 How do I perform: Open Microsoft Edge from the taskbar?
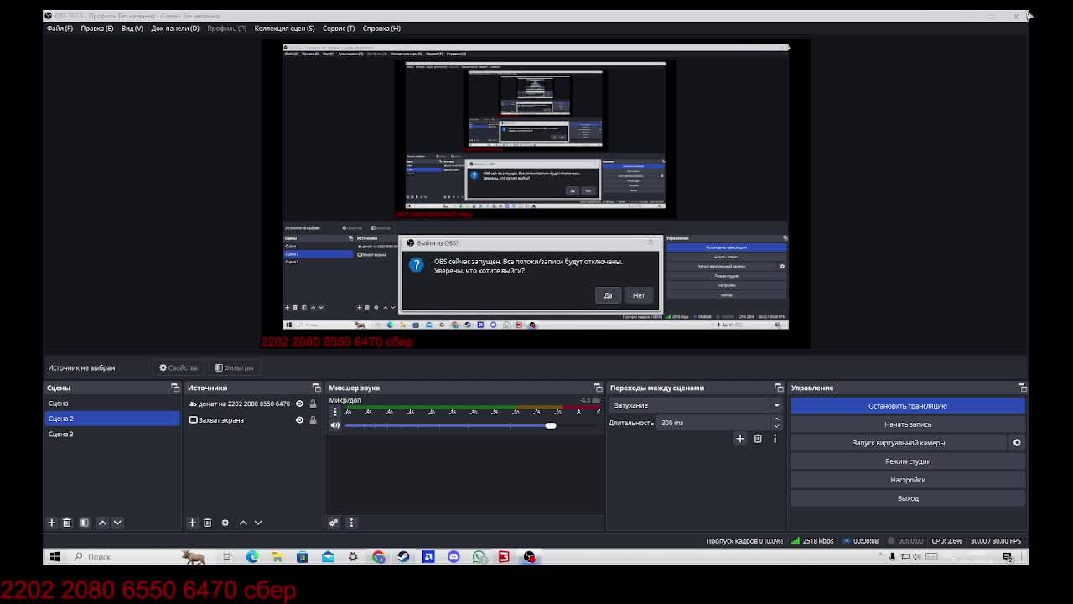pos(252,557)
